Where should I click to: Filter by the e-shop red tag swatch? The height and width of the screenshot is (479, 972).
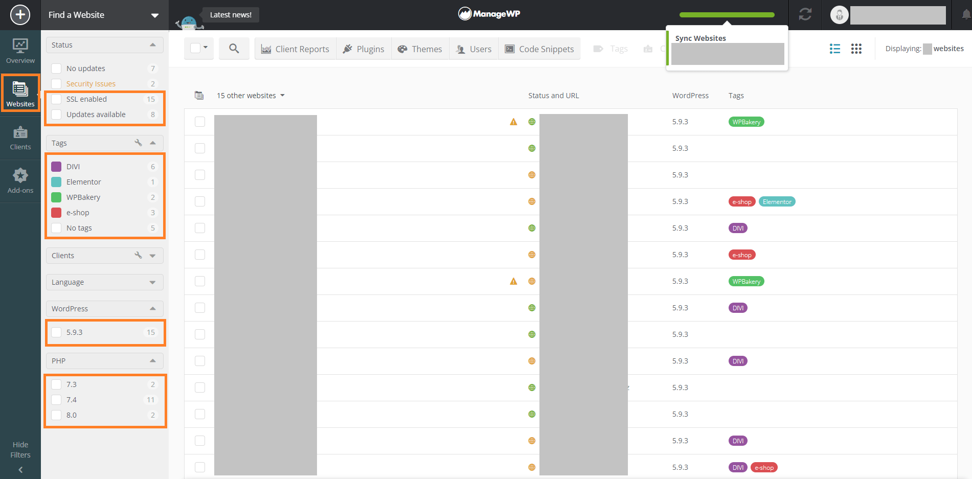[56, 213]
